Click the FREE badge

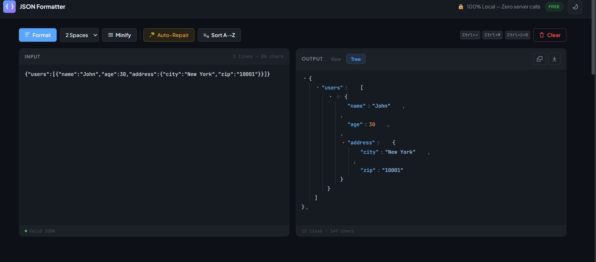click(x=554, y=7)
